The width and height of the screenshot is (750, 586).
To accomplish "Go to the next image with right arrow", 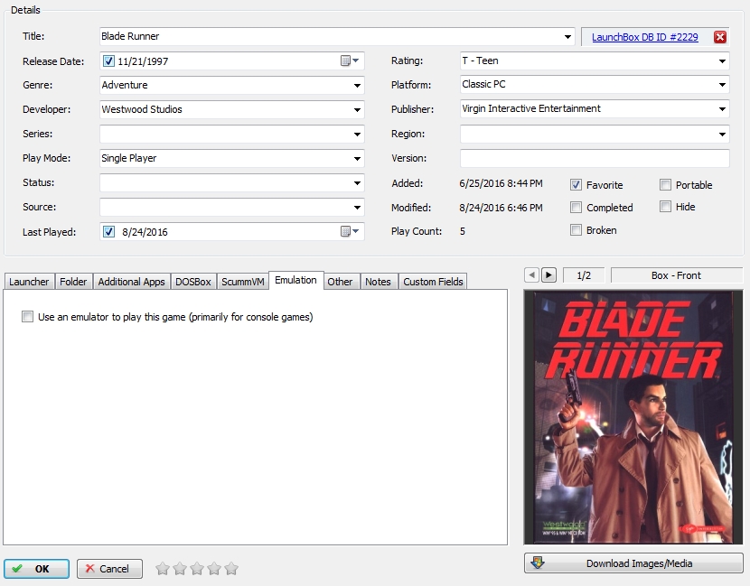I will tap(548, 275).
